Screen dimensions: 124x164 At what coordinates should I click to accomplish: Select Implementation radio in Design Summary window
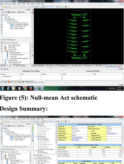coord(7,126)
